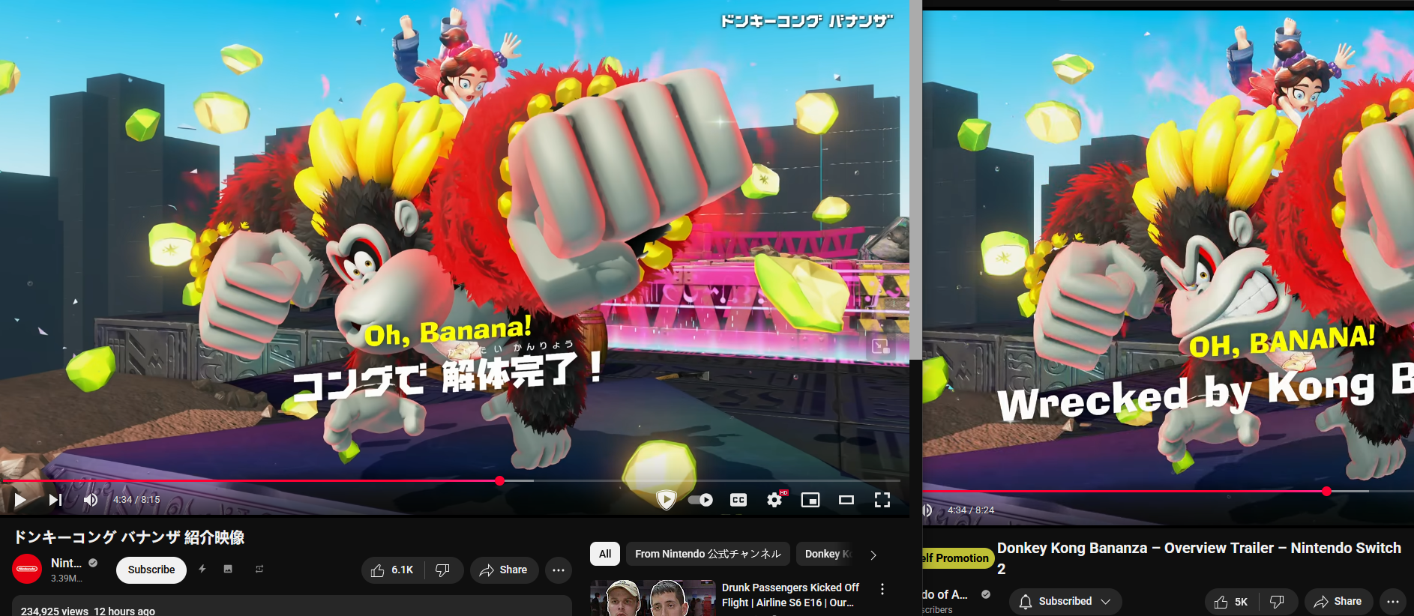Click the right video's 4:34 / 8:24 time display
This screenshot has width=1414, height=616.
(x=971, y=510)
